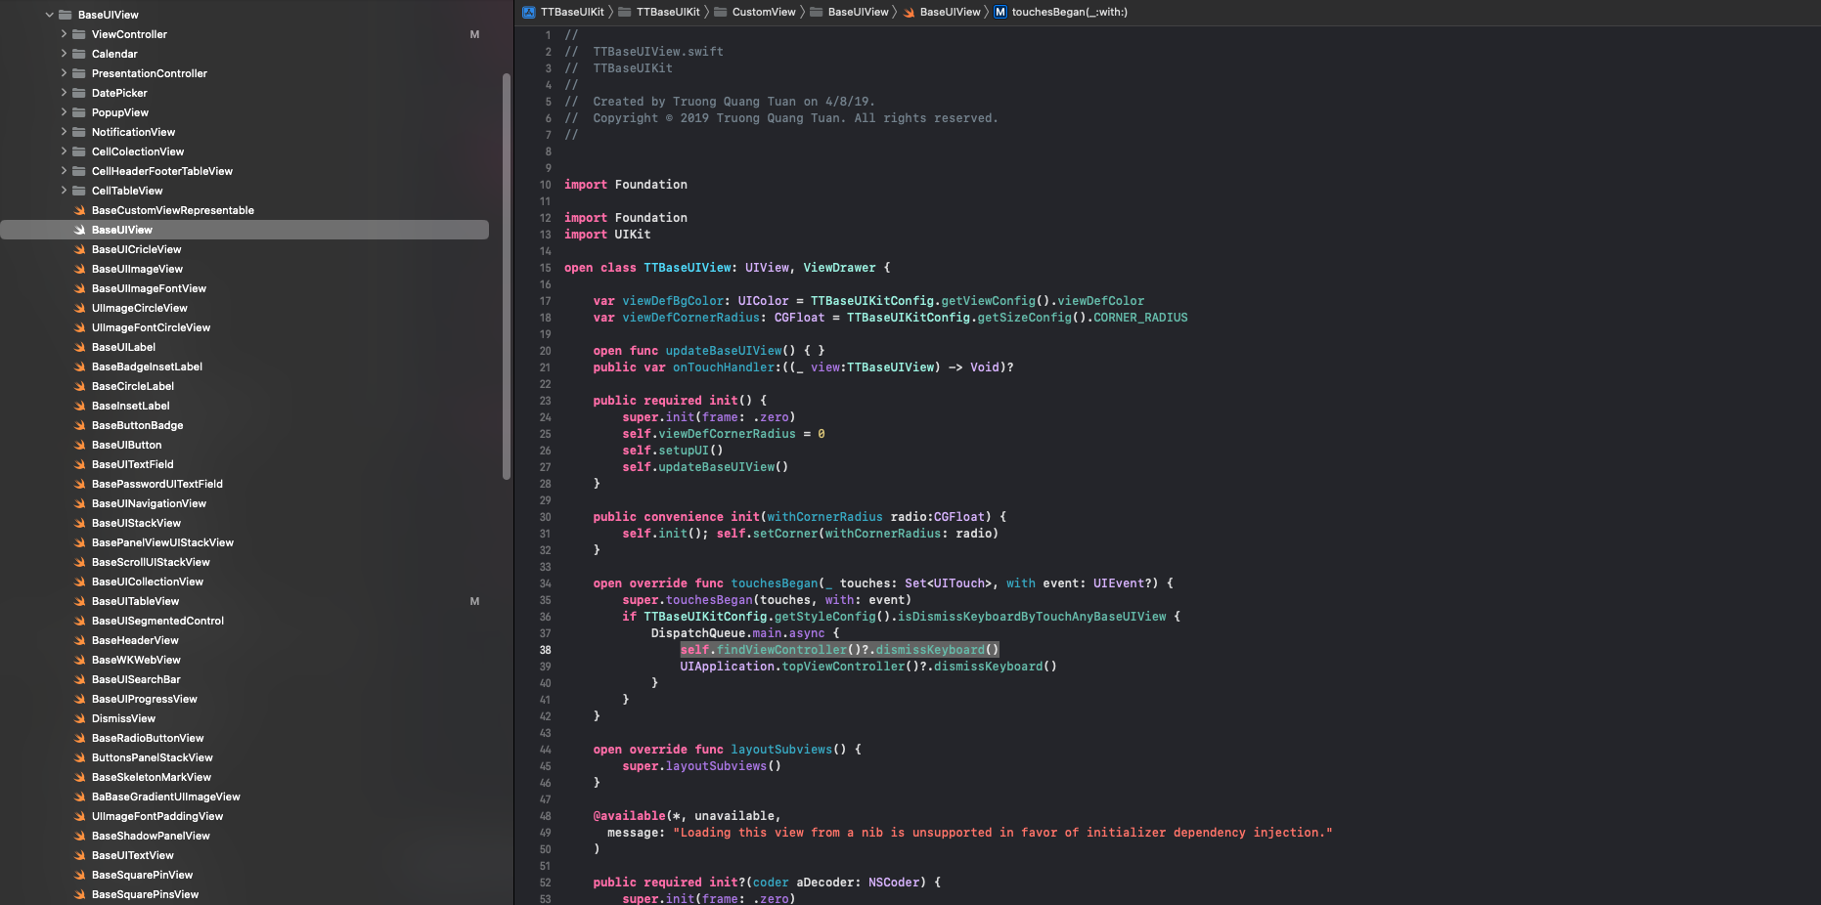Expand the CellTableView folder
1821x905 pixels.
pyautogui.click(x=64, y=191)
